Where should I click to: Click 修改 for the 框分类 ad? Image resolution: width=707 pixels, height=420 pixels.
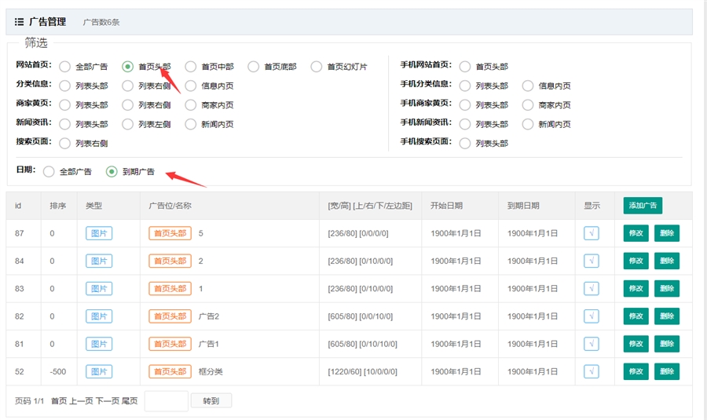(636, 371)
